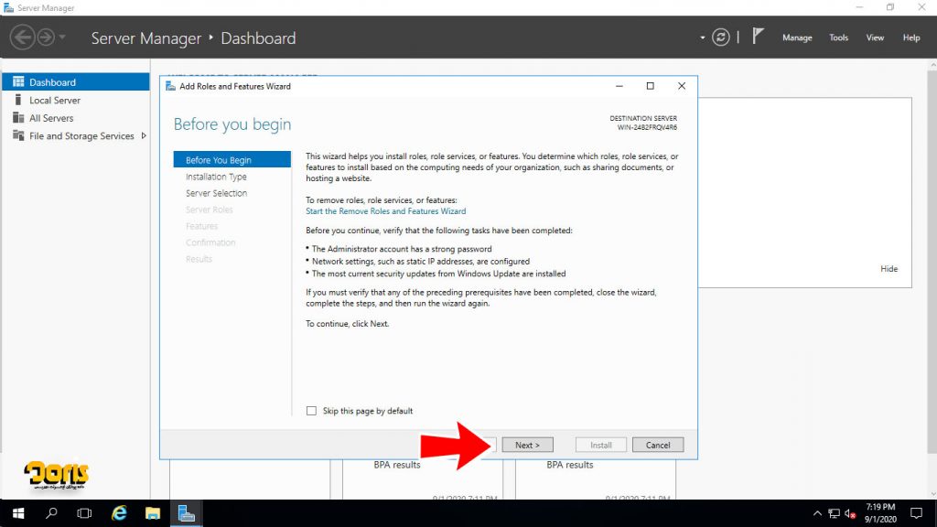Launch Internet Explorer from the taskbar
Viewport: 937px width, 527px height.
click(119, 513)
